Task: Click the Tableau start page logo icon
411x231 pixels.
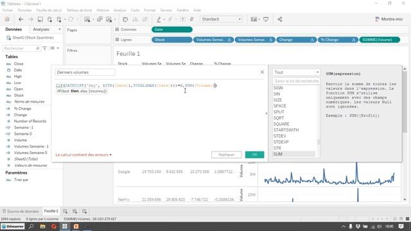Action: point(7,19)
